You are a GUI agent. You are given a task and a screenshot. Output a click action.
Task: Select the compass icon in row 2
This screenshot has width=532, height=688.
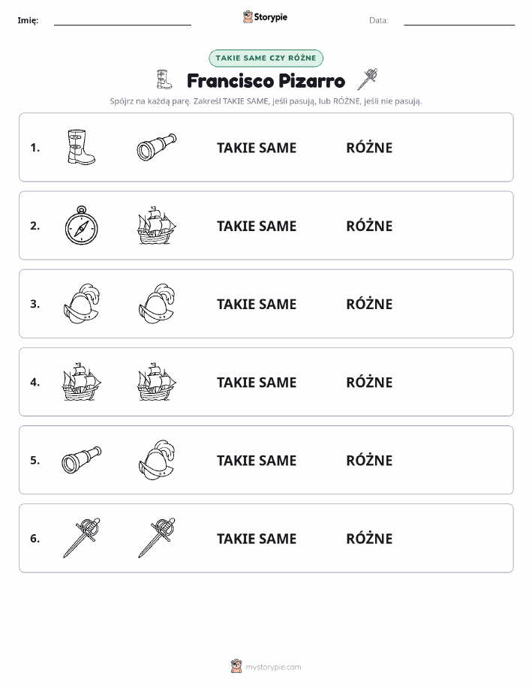coord(82,225)
